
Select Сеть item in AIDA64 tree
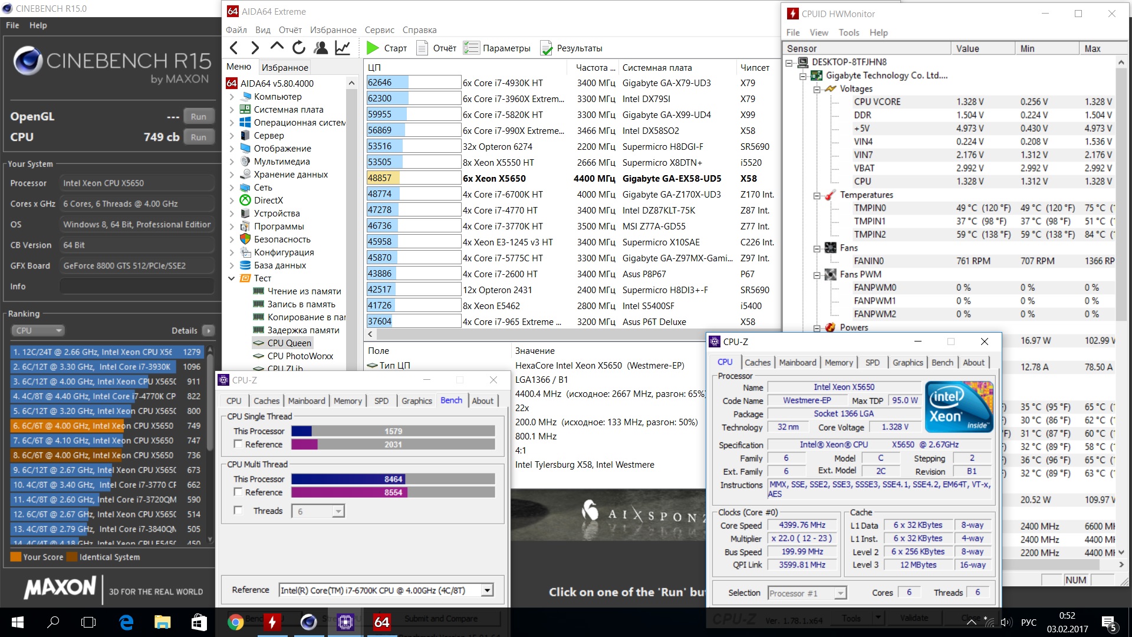(x=263, y=187)
